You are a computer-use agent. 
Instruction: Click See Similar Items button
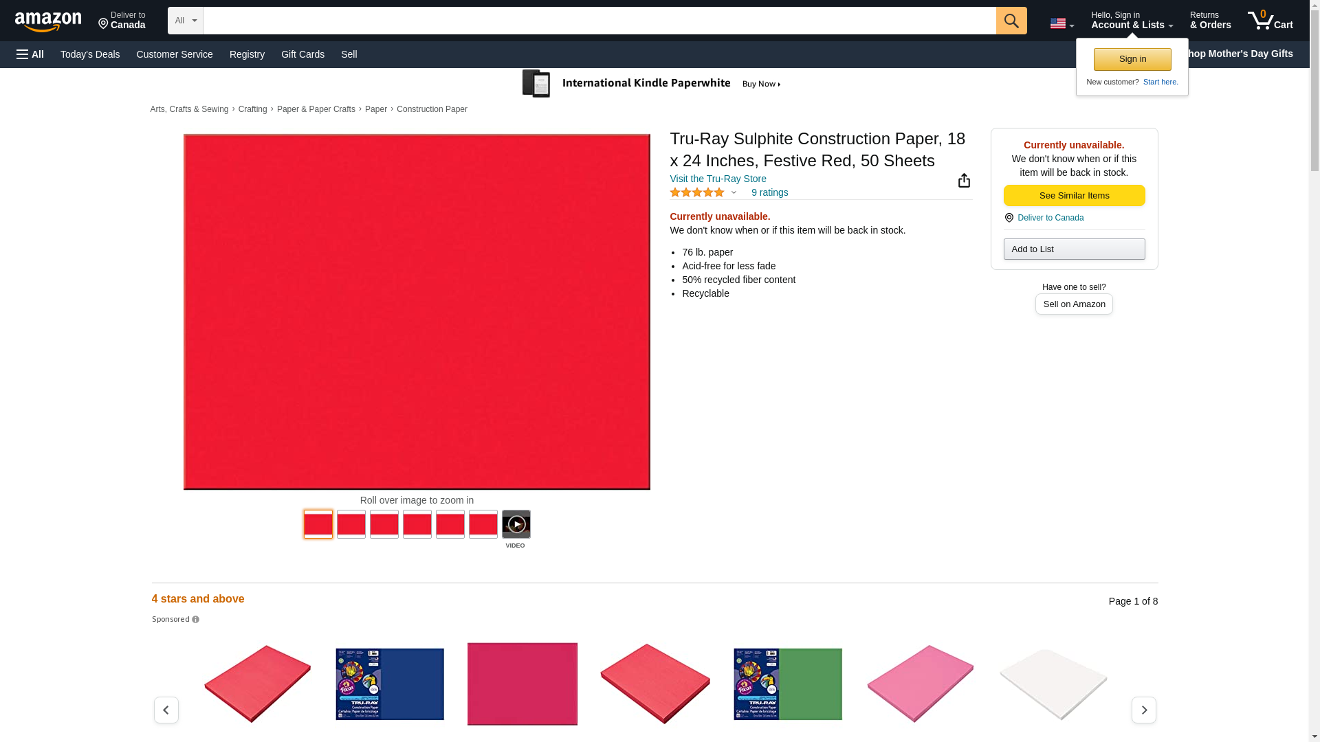coord(1074,196)
